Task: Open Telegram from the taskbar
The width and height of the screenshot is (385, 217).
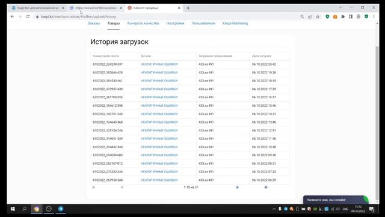Action: pyautogui.click(x=61, y=209)
